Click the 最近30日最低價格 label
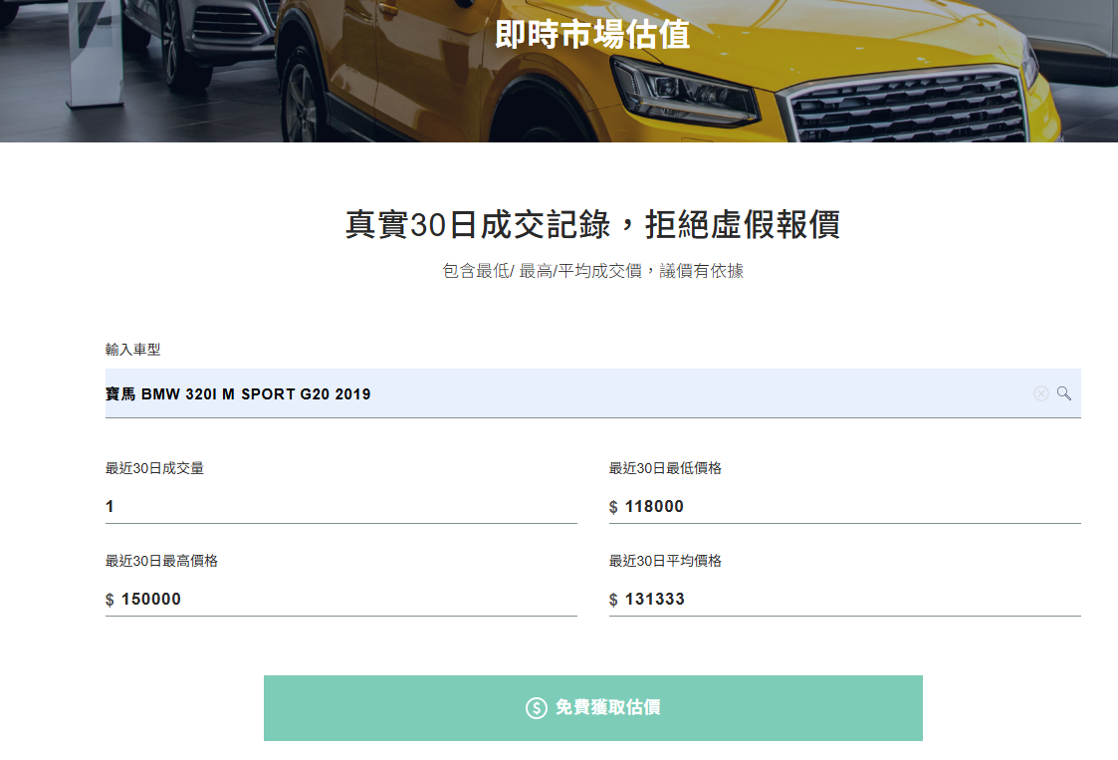1118x760 pixels. point(665,468)
